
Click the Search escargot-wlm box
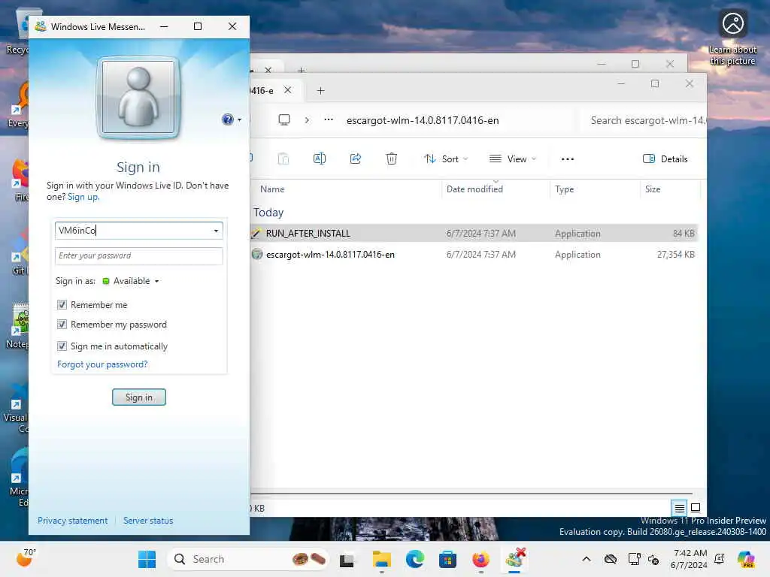(644, 120)
